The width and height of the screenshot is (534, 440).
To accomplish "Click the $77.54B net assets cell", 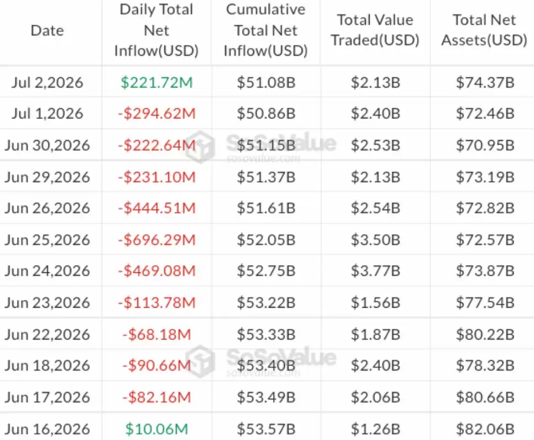I will (x=485, y=303).
